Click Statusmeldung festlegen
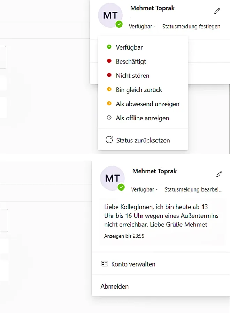The image size is (230, 313). [191, 26]
